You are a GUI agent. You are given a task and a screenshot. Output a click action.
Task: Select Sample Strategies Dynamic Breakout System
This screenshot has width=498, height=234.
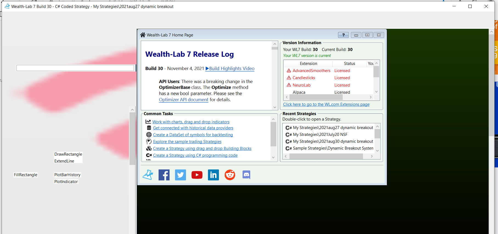329,148
